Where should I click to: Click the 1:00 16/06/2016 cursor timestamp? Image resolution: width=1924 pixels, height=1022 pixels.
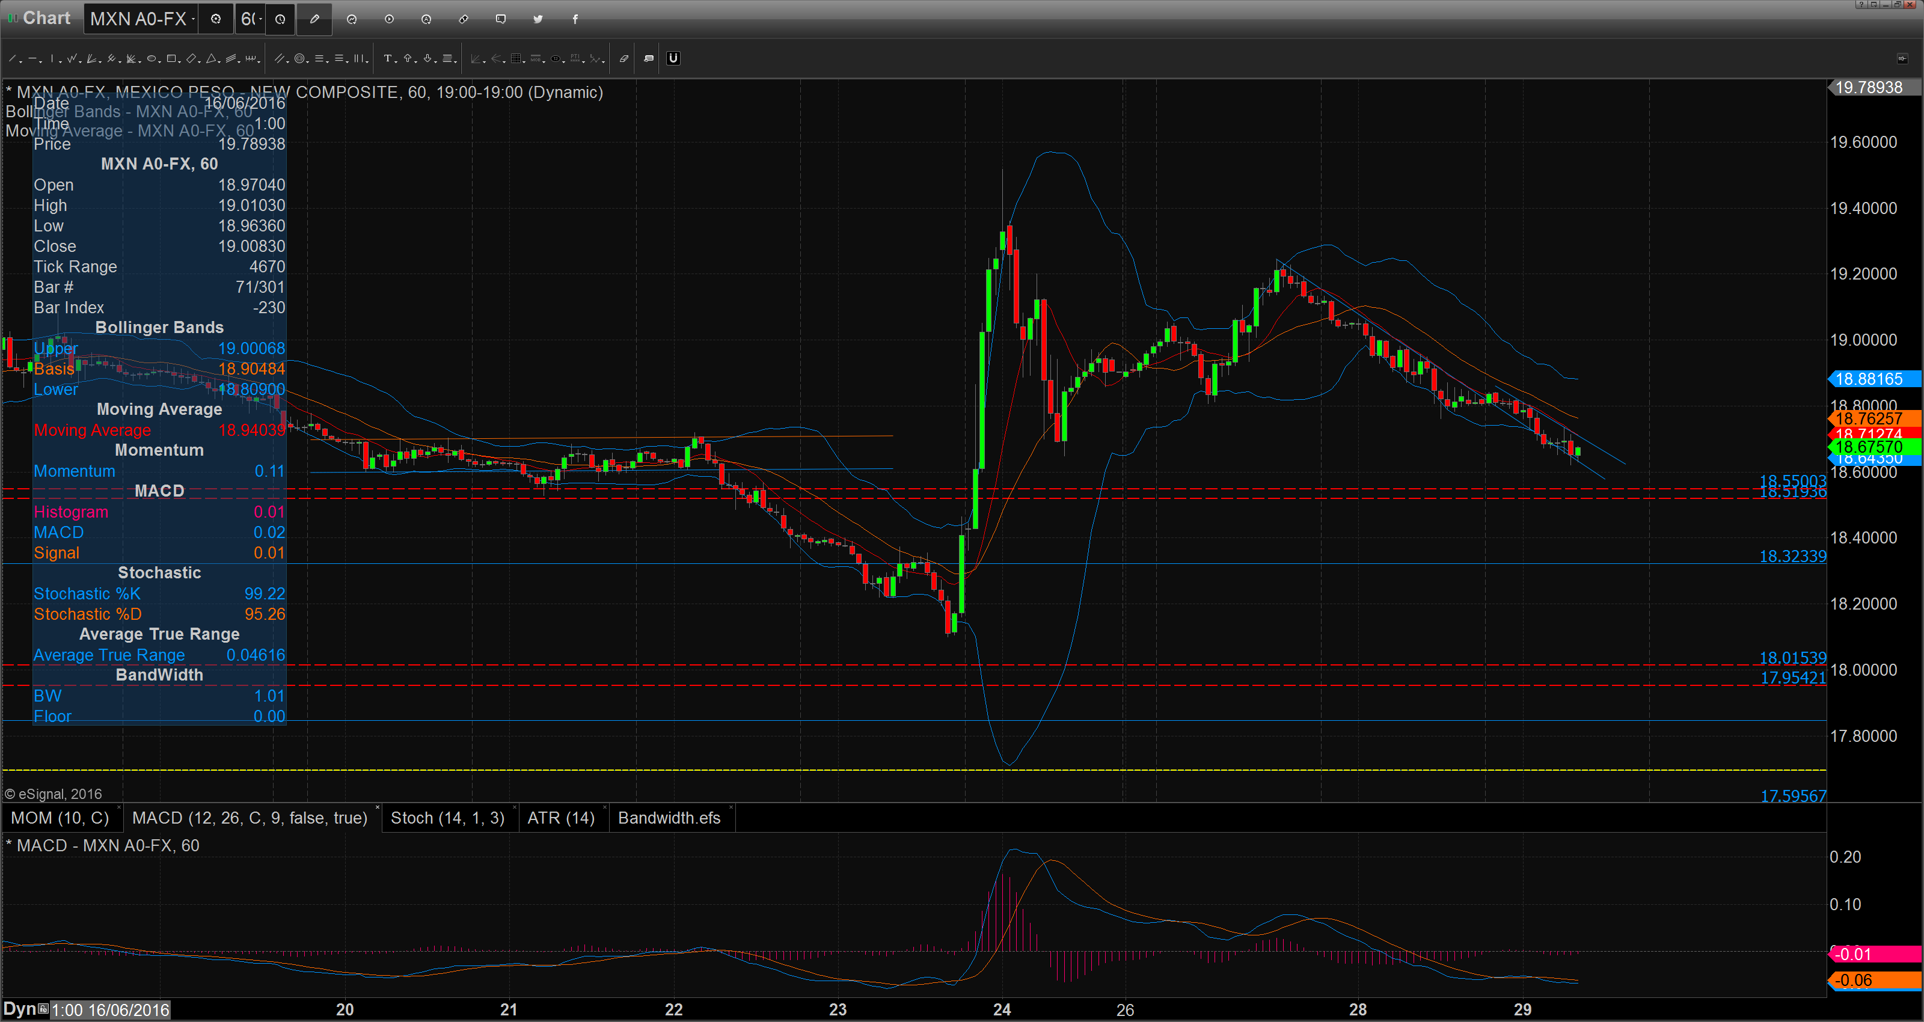click(111, 1010)
